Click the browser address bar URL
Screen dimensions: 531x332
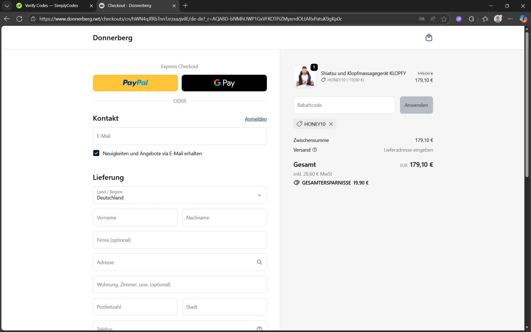click(x=191, y=19)
